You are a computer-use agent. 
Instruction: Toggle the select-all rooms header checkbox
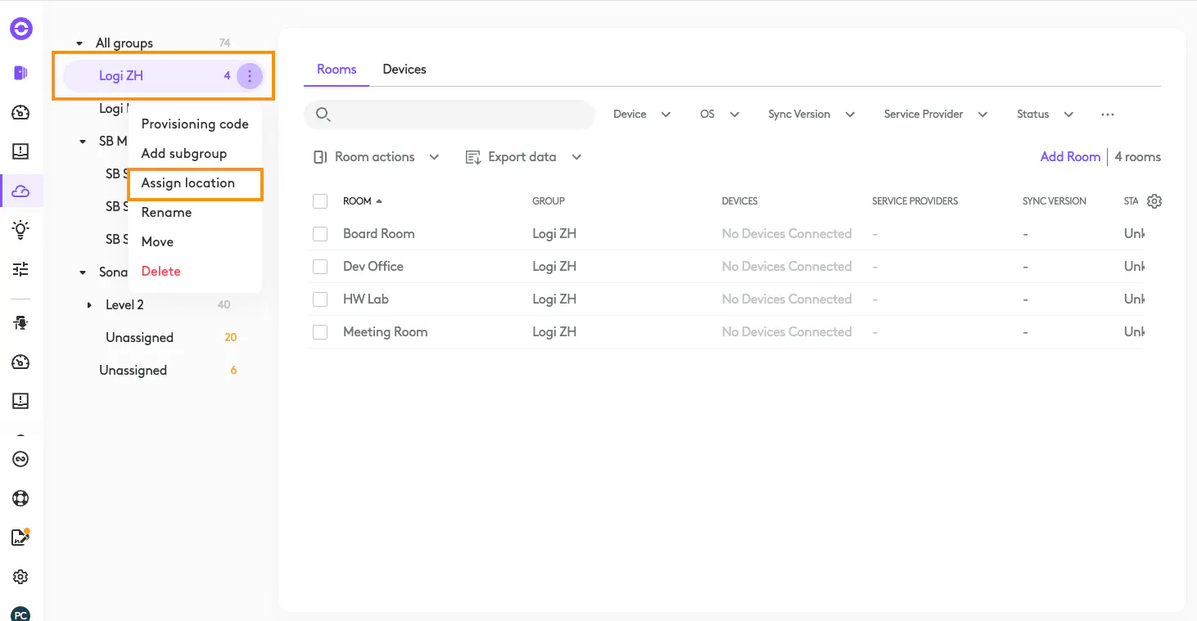coord(320,201)
